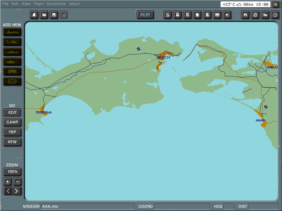Open the hourglass time settings icon
The width and height of the screenshot is (282, 211).
tap(167, 15)
